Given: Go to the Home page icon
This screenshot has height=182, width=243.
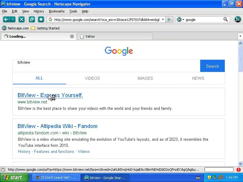Looking at the screenshot, I should click(41, 19).
